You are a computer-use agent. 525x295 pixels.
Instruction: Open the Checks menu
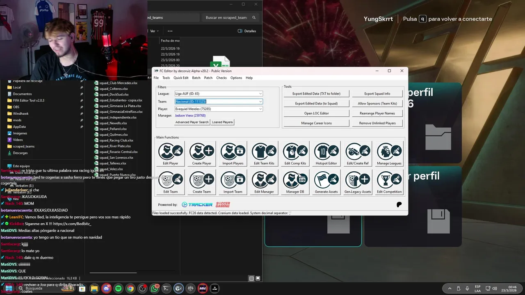(x=221, y=78)
